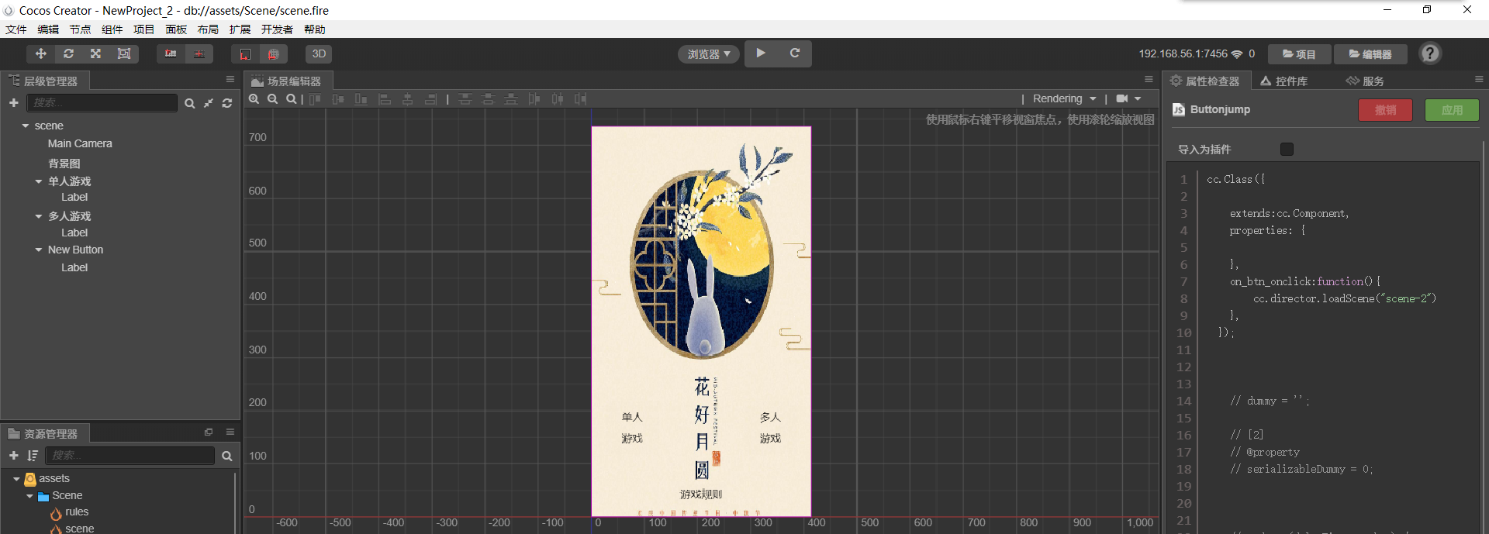The height and width of the screenshot is (534, 1489).
Task: Refresh the hierarchy panel
Action: coord(227,103)
